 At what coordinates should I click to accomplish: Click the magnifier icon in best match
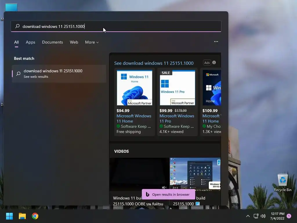point(18,73)
